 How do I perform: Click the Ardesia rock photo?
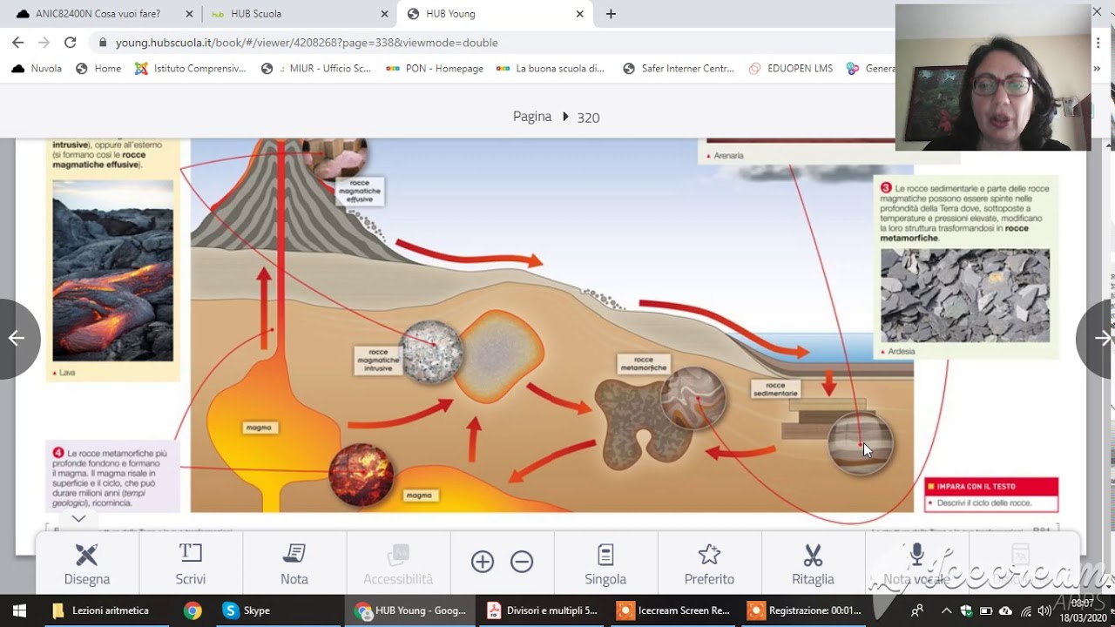coord(964,296)
